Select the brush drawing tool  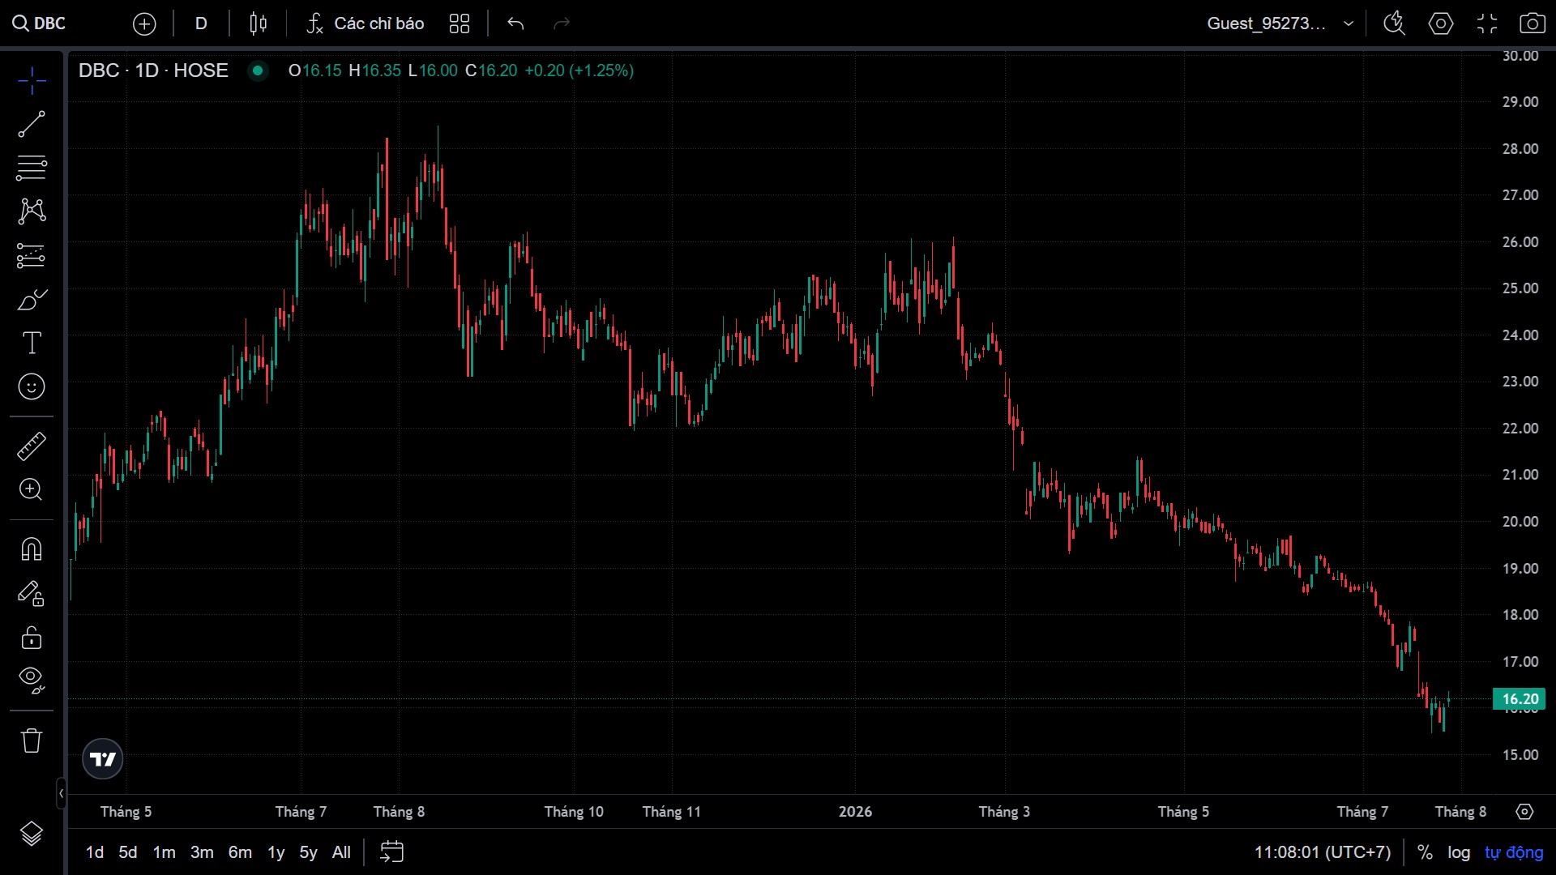[x=32, y=300]
